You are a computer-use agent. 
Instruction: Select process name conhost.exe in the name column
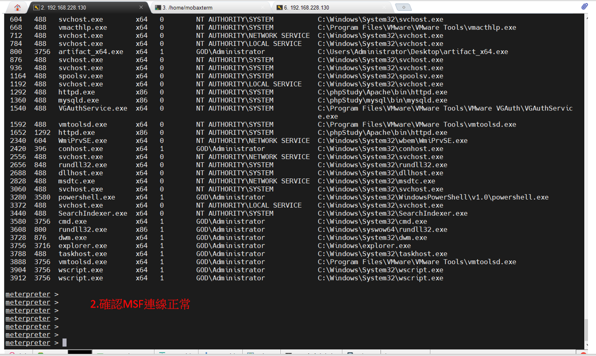tap(81, 148)
